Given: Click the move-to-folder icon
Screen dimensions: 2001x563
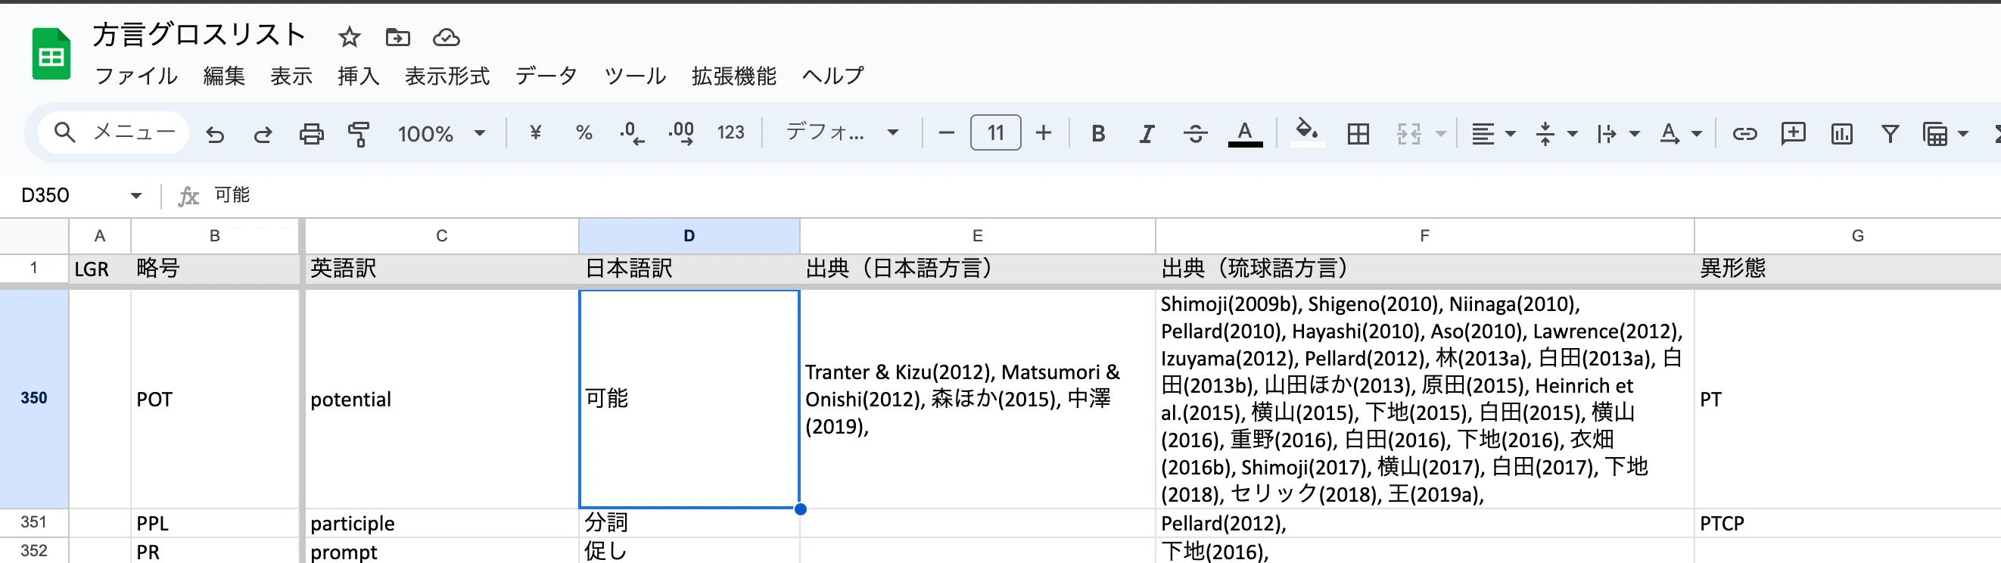Looking at the screenshot, I should 398,36.
